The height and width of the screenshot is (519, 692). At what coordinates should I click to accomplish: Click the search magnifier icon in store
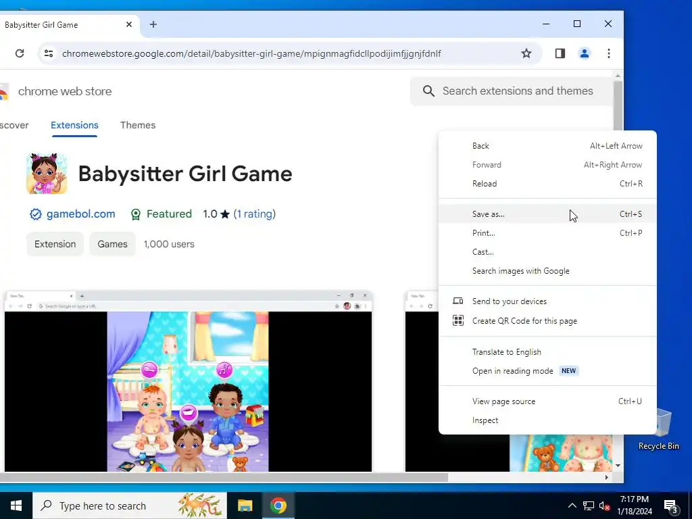[428, 91]
